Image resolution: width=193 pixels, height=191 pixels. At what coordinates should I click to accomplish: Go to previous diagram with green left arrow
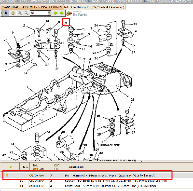click(55, 13)
